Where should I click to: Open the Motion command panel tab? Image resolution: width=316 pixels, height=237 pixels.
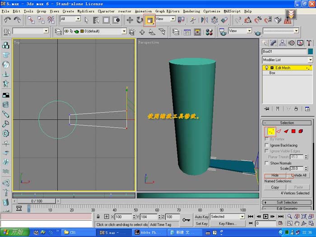point(291,43)
